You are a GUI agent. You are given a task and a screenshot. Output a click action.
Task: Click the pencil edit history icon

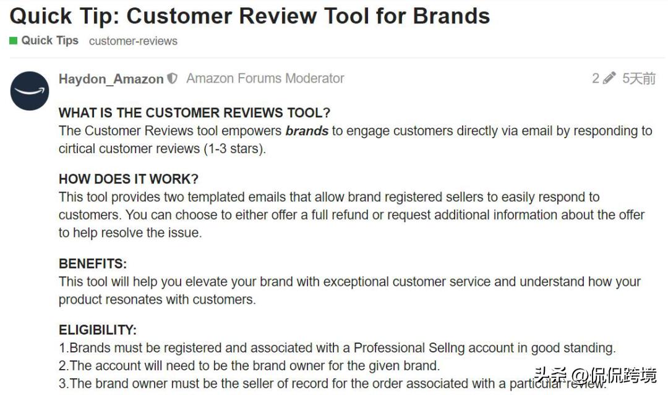pos(609,78)
